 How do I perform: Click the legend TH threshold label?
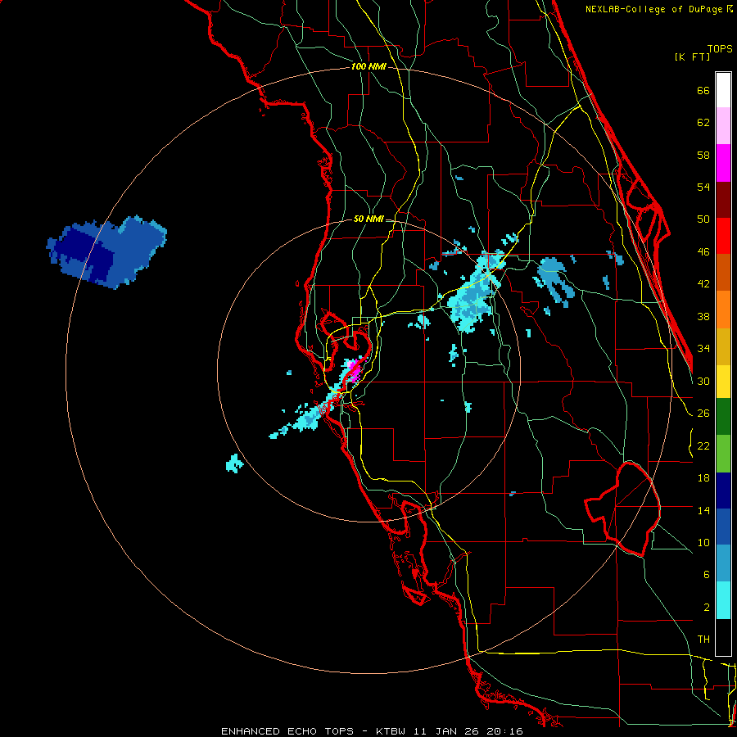tap(703, 640)
